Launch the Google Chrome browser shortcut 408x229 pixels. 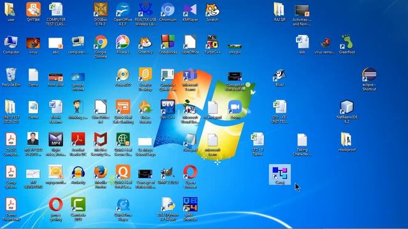(x=101, y=43)
